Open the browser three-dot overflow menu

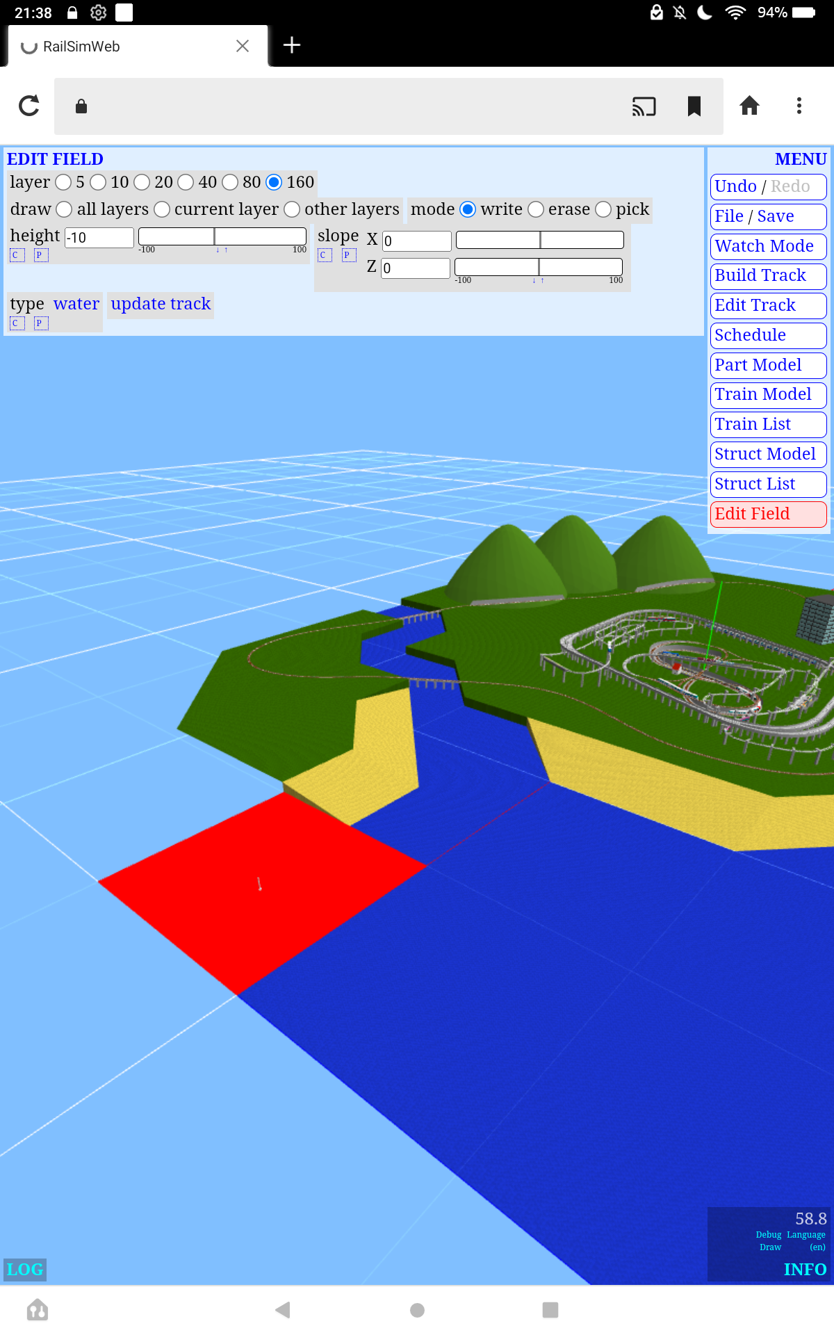799,106
